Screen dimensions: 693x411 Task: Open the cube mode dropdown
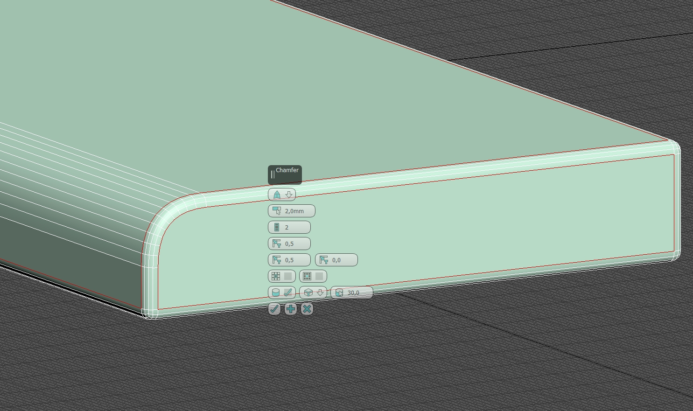313,293
